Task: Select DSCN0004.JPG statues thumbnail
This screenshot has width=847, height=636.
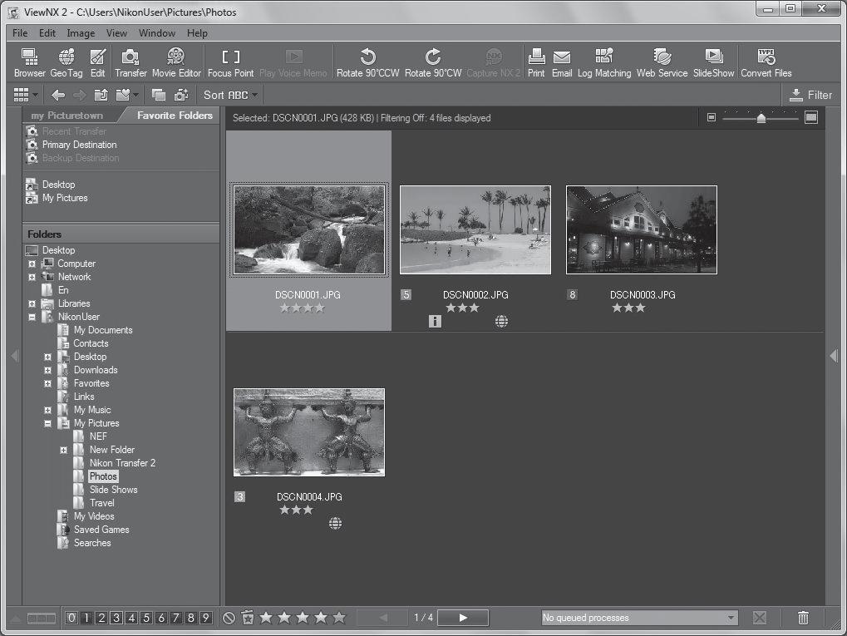Action: click(x=309, y=432)
